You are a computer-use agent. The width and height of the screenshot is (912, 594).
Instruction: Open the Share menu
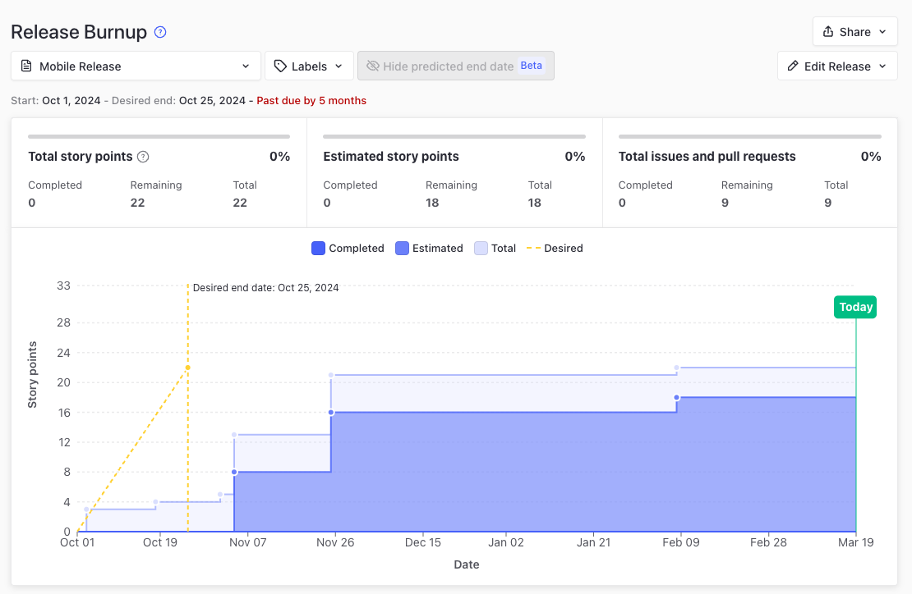[x=854, y=32]
